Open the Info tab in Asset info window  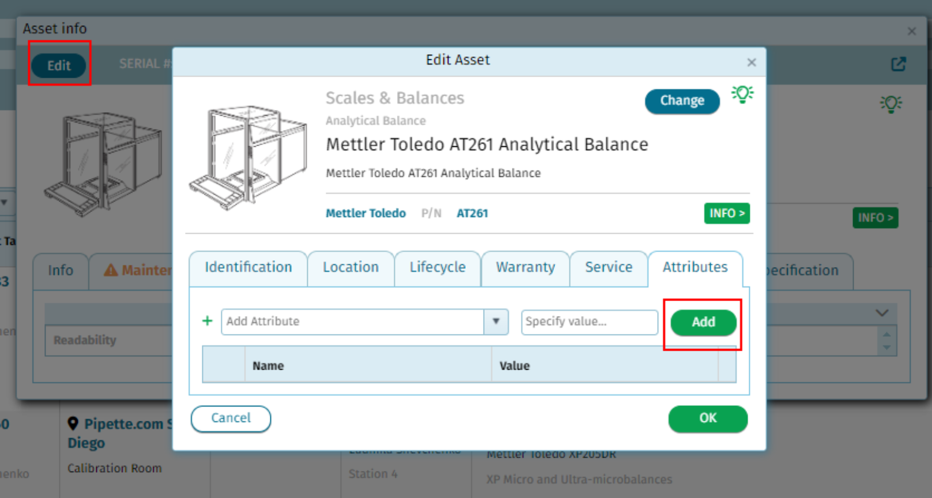click(x=61, y=271)
